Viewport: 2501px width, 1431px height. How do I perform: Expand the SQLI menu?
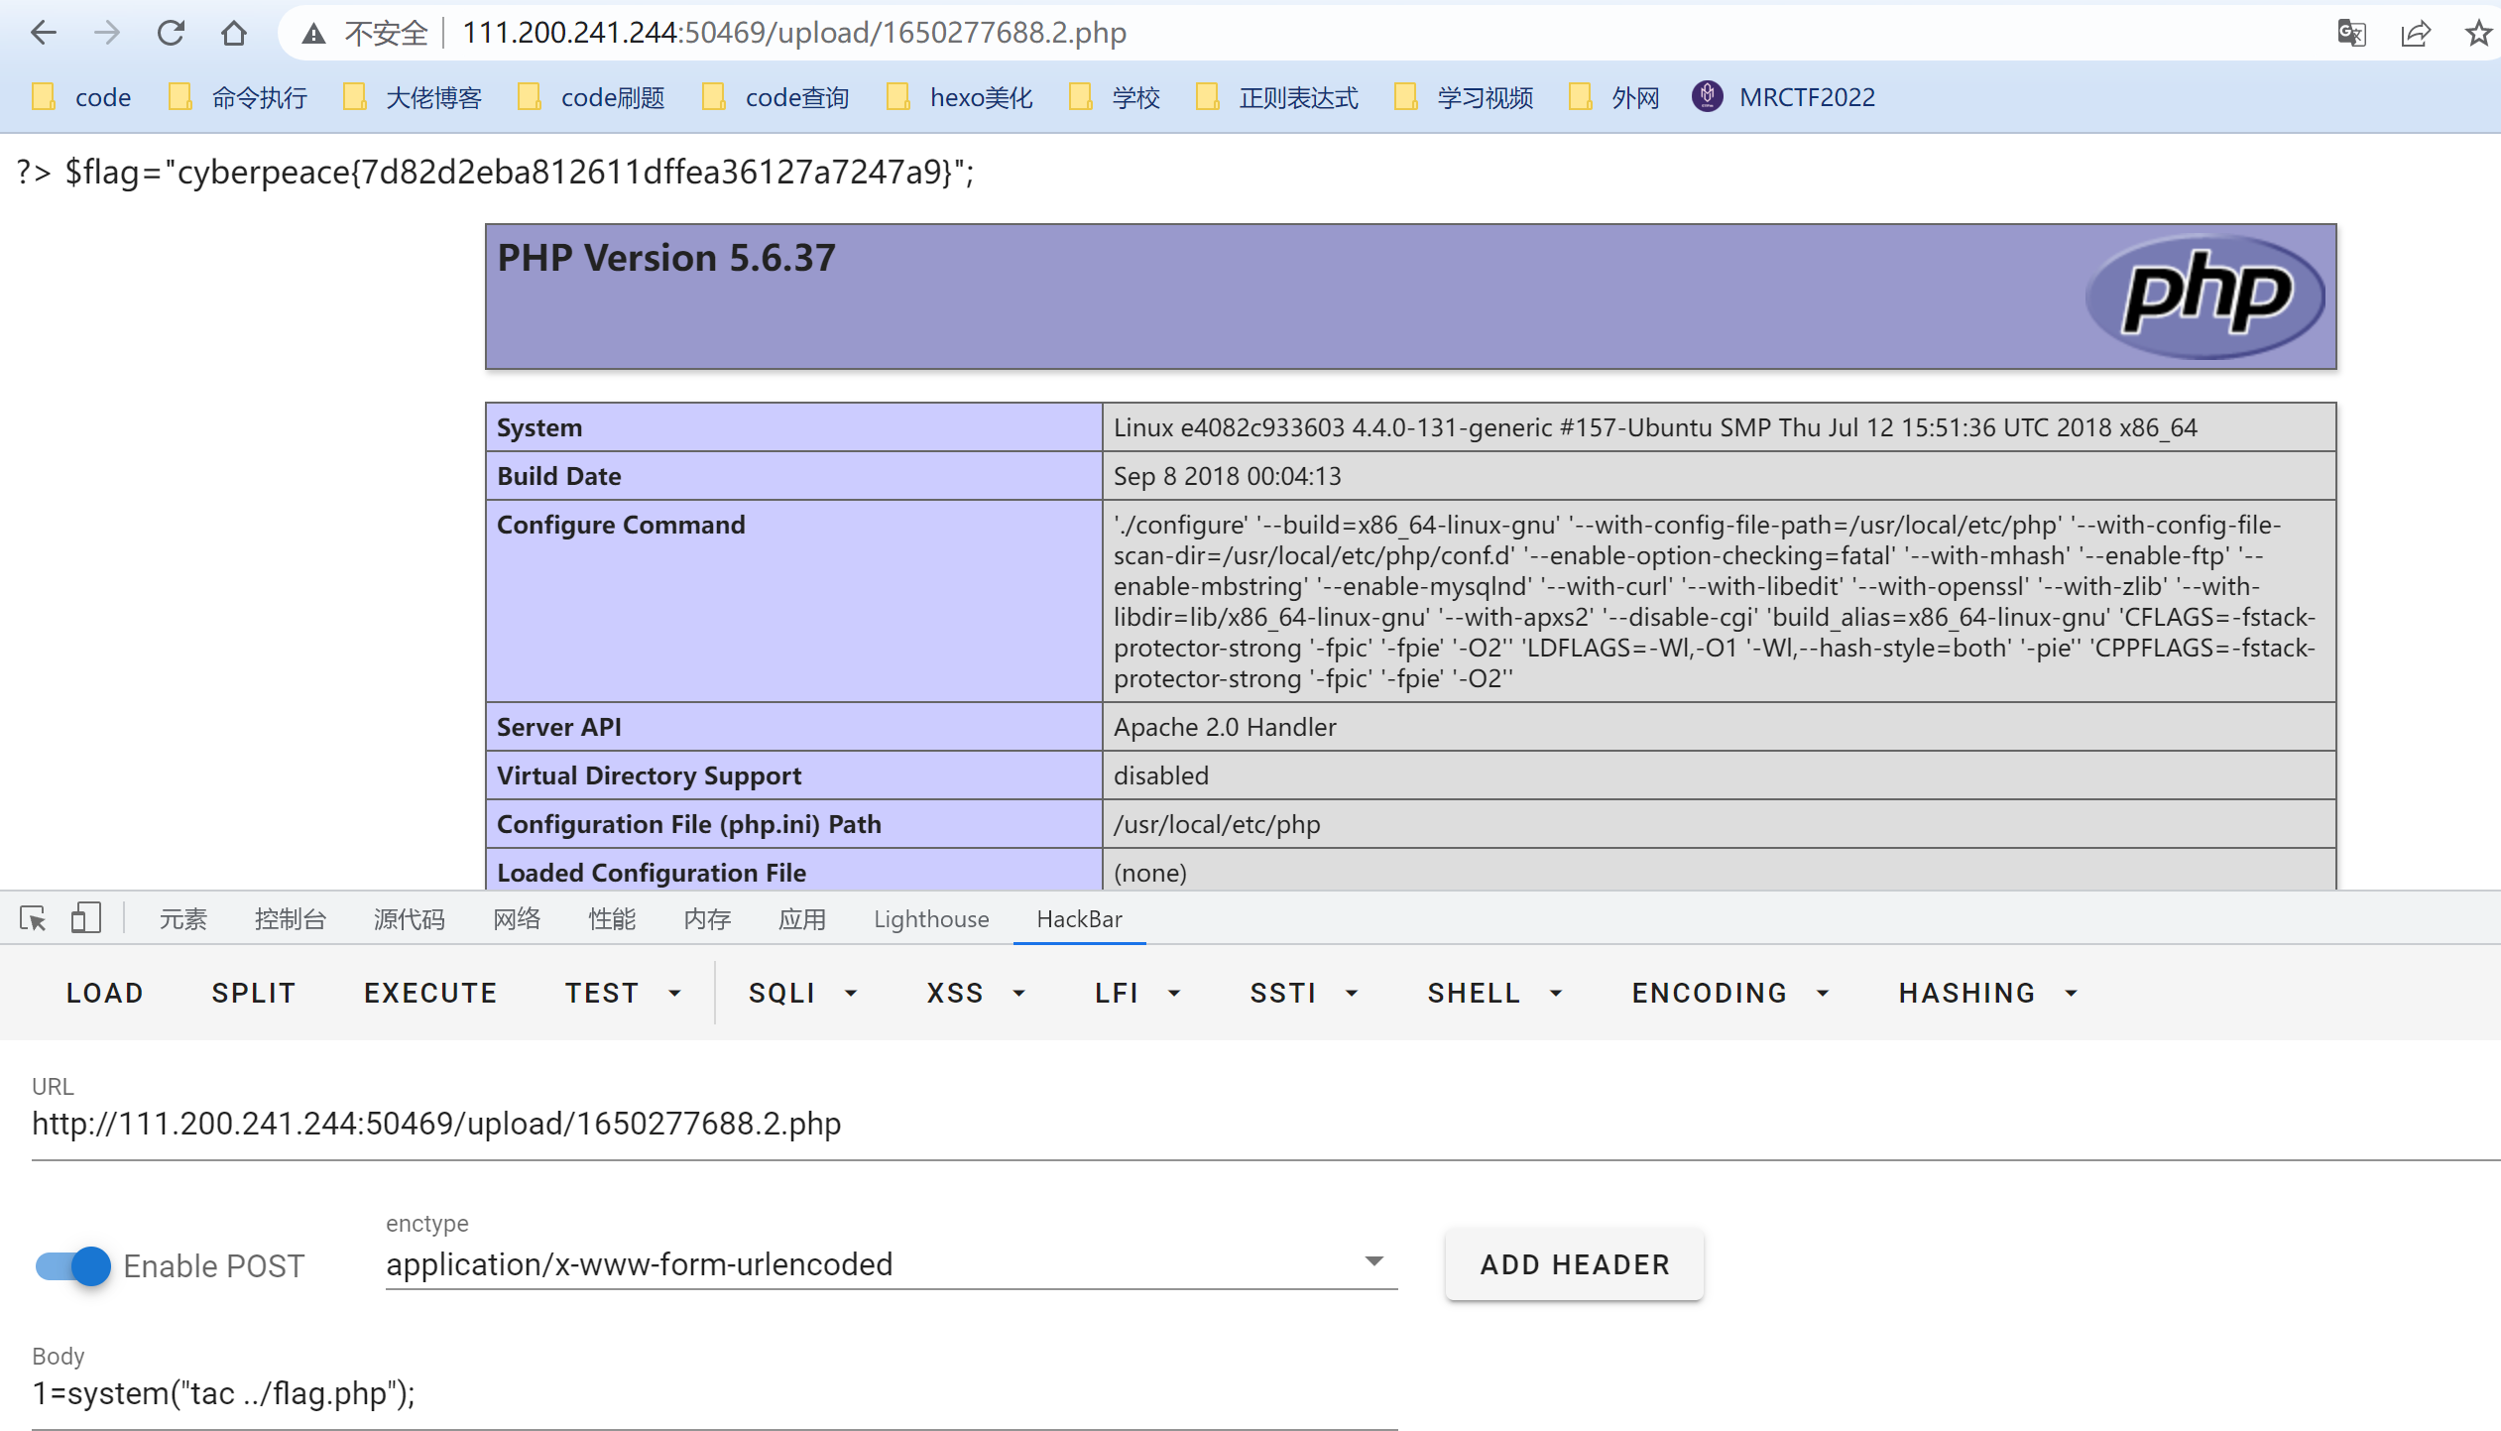coord(802,994)
